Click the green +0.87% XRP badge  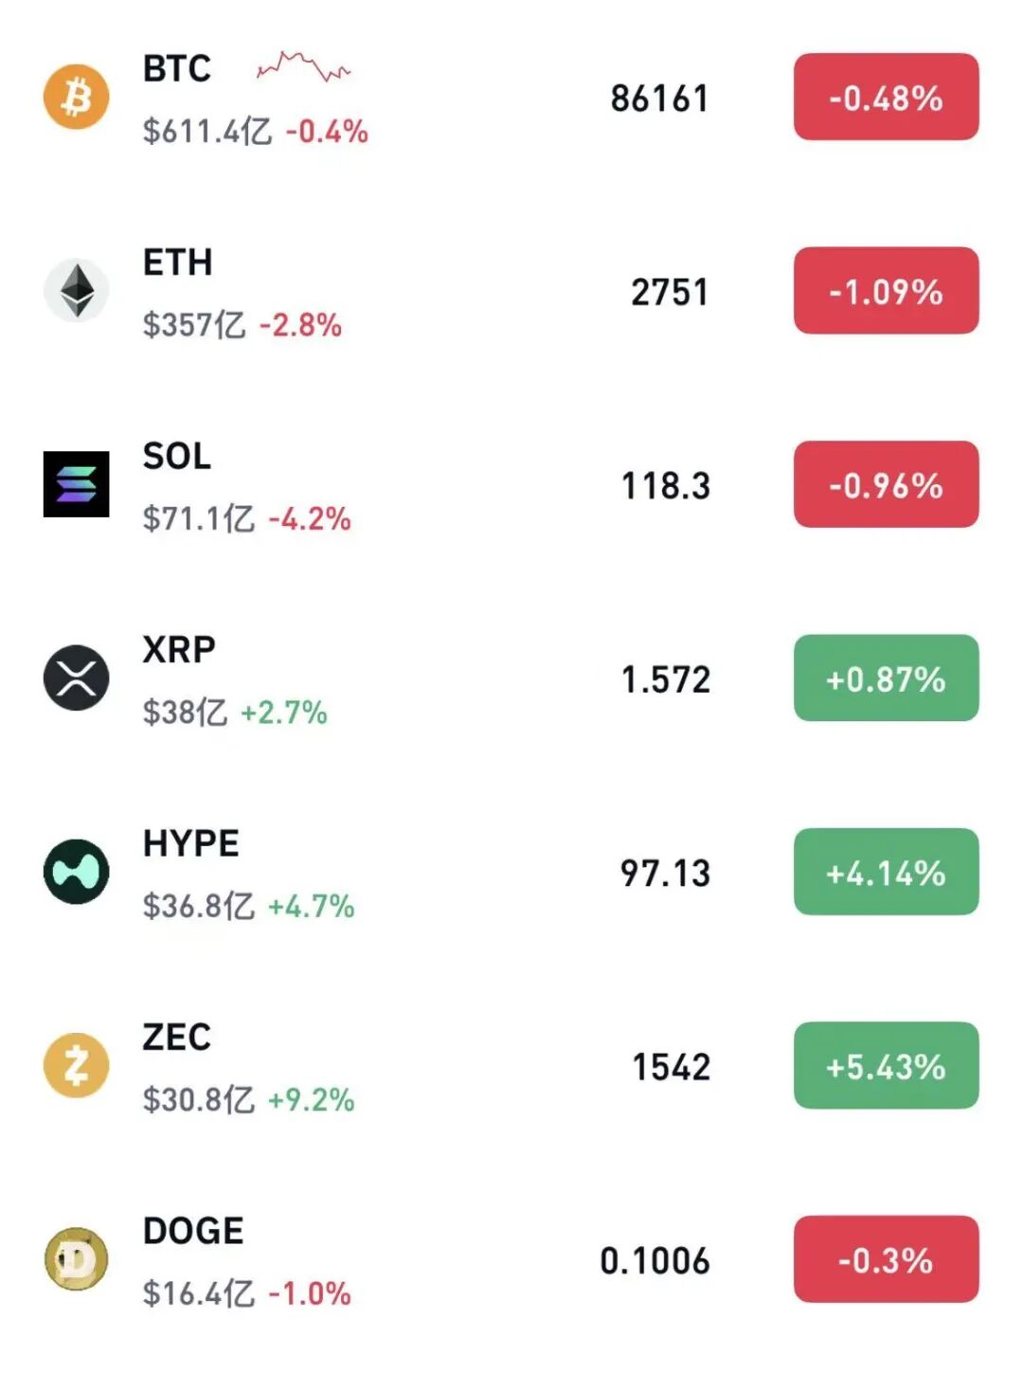coord(886,677)
